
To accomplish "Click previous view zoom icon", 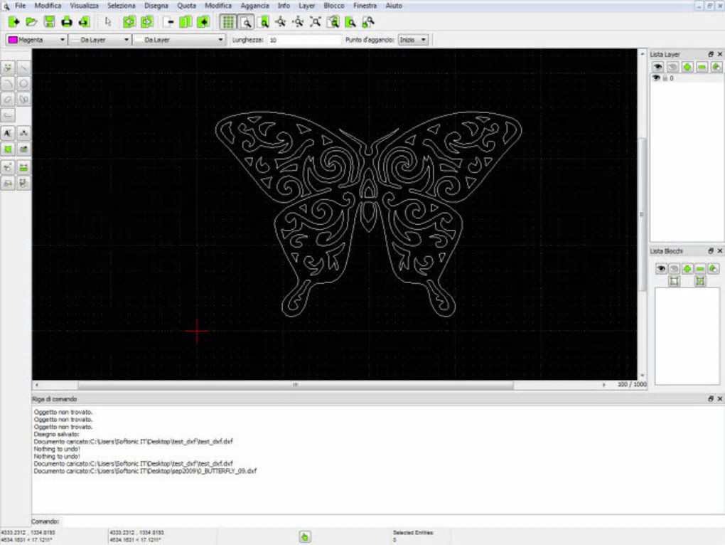I will point(333,22).
